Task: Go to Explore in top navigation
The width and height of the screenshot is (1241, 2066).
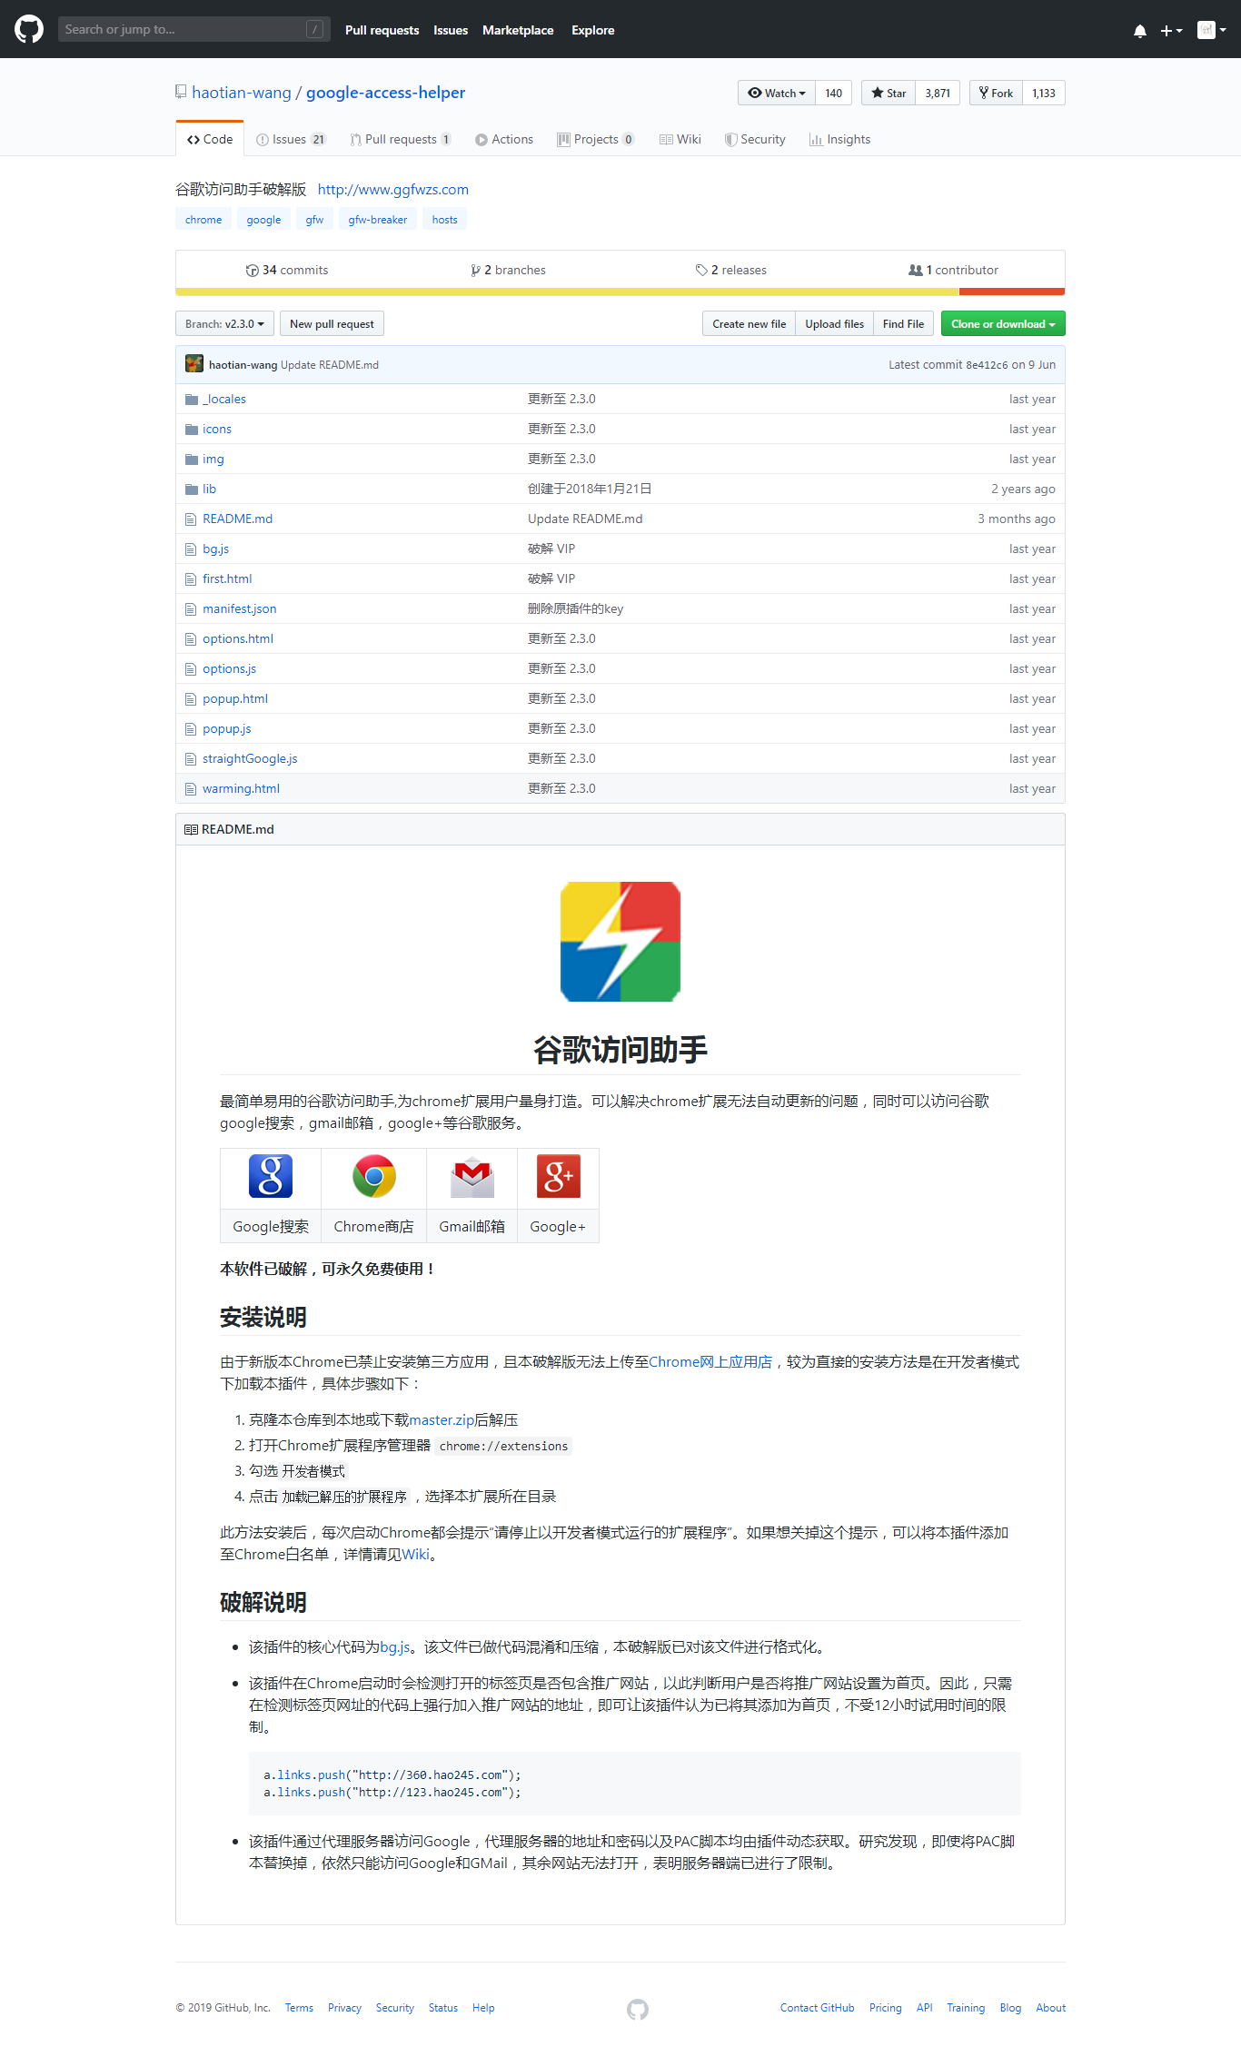Action: (x=592, y=30)
